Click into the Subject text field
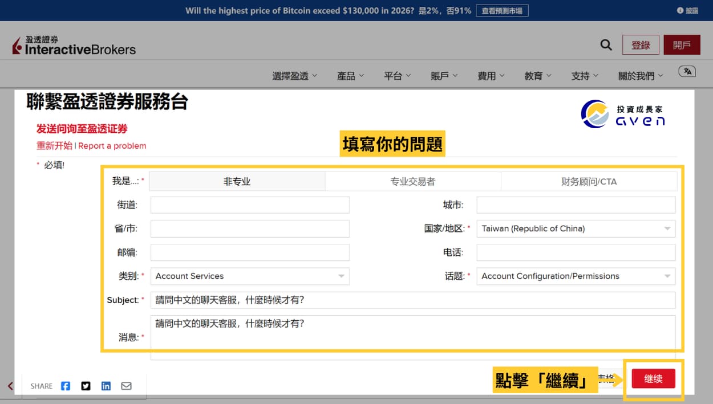This screenshot has width=713, height=404. click(x=413, y=300)
